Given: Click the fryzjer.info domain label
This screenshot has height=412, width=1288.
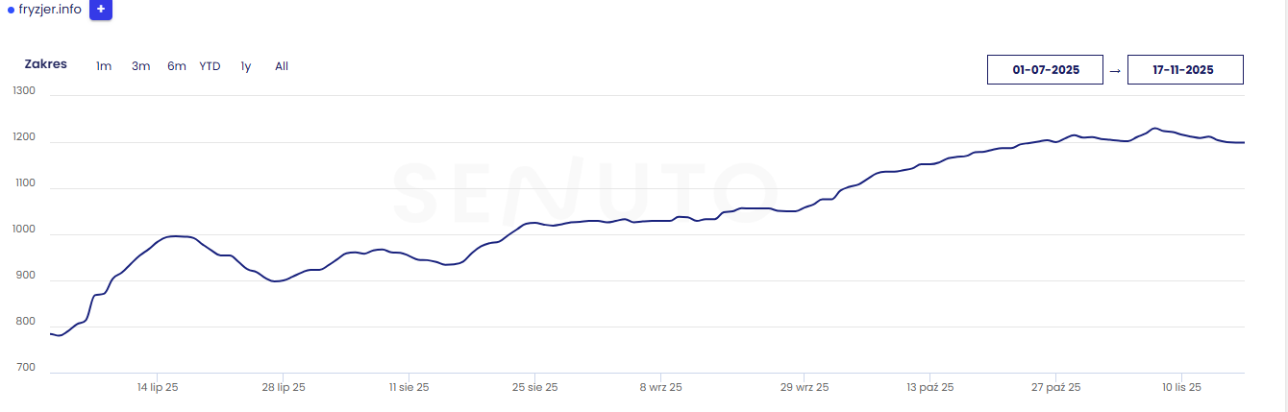Looking at the screenshot, I should 50,10.
